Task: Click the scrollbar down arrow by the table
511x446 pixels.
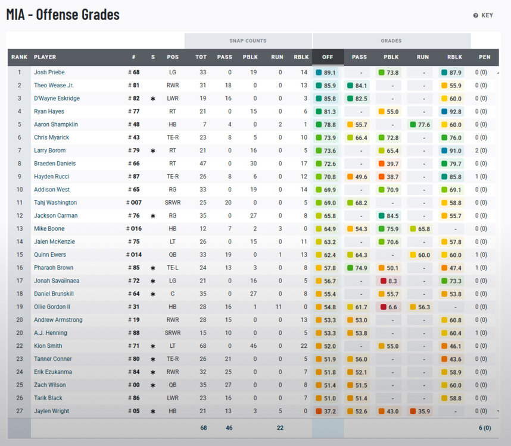Action: (x=498, y=412)
